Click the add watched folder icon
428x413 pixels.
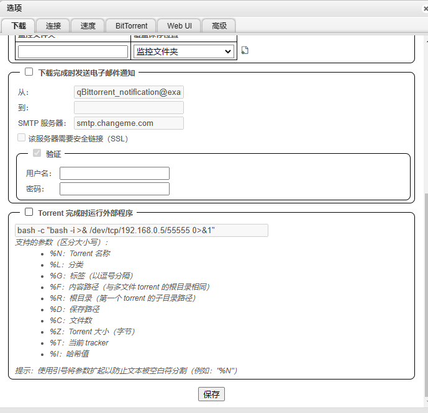pyautogui.click(x=245, y=50)
